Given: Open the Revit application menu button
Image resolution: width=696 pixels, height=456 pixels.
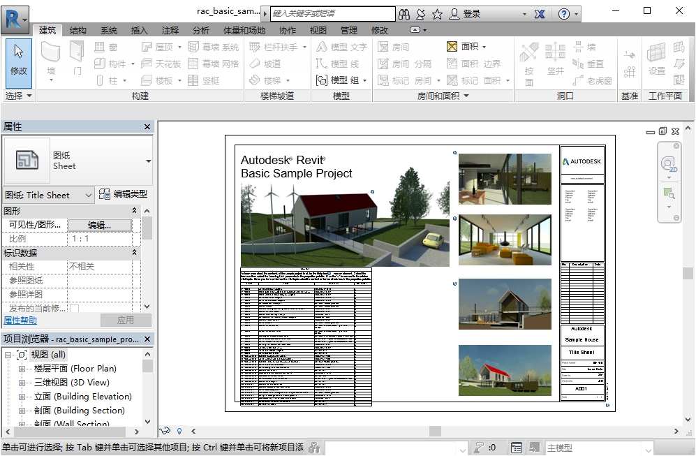Looking at the screenshot, I should coord(15,20).
